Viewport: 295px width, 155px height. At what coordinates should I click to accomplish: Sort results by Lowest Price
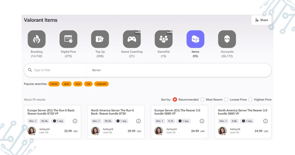coord(226,100)
